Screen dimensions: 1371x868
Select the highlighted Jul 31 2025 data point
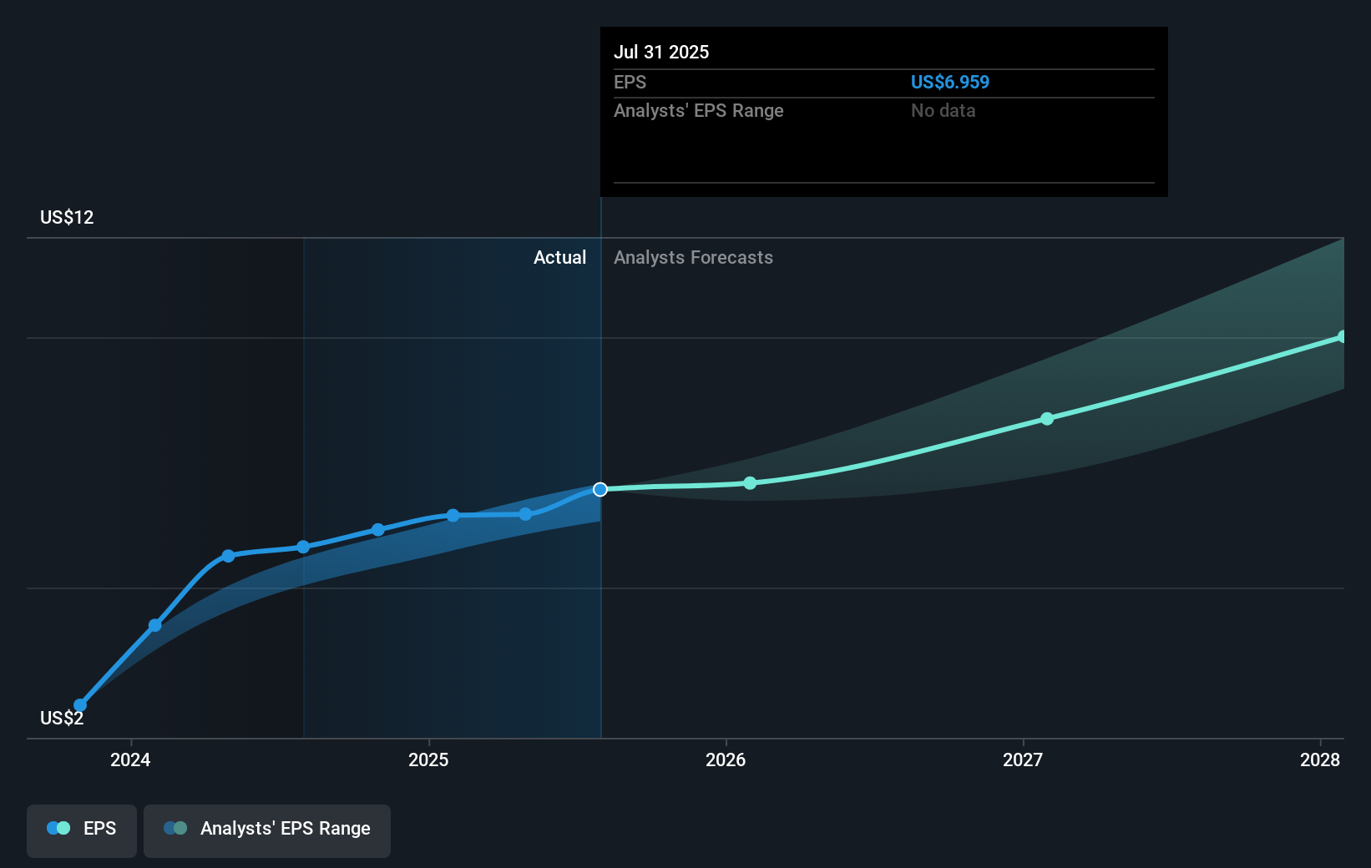[x=600, y=489]
